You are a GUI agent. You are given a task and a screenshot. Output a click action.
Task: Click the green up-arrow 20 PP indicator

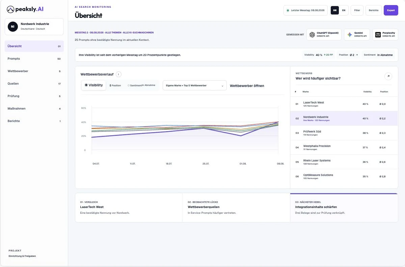(x=329, y=55)
